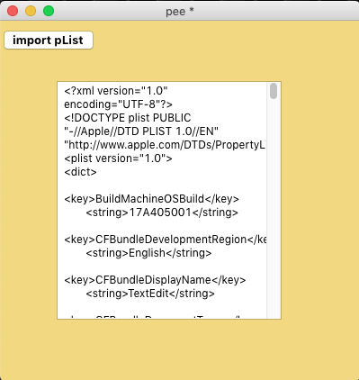Click the '<dict>' tag line
The height and width of the screenshot is (380, 359).
80,172
